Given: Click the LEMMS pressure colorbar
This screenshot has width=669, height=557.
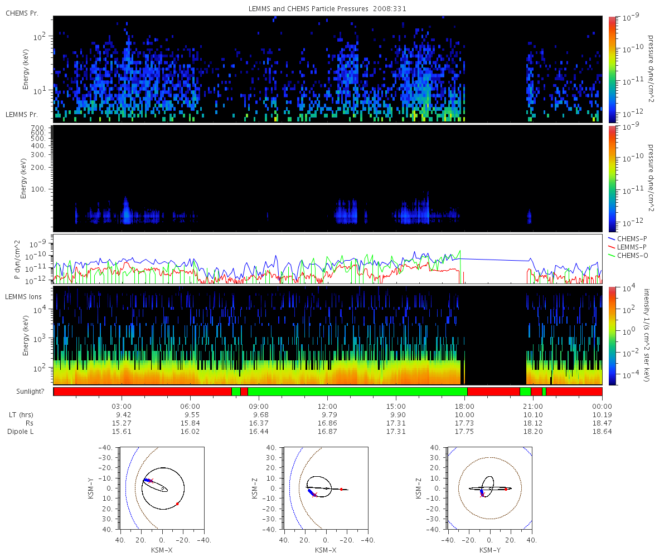Looking at the screenshot, I should tap(612, 178).
